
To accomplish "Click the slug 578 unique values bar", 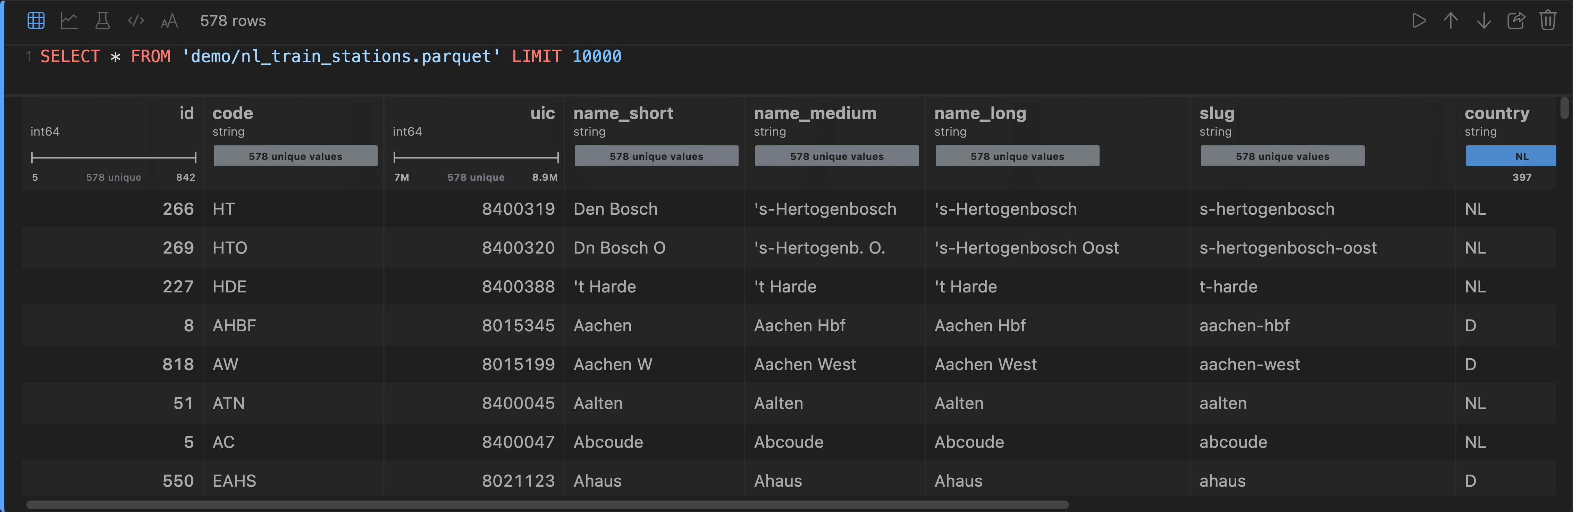I will tap(1282, 156).
